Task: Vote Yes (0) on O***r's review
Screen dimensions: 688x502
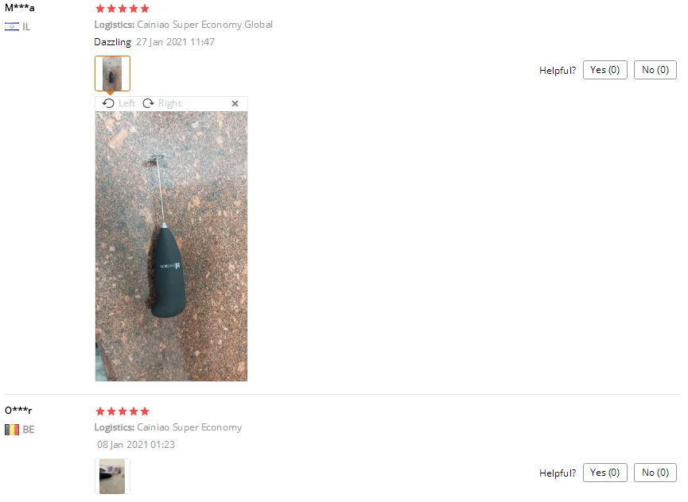Action: [x=605, y=473]
